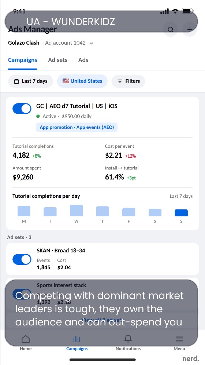Toggle the SKAN Broad 18–34 ad set switch
The width and height of the screenshot is (205, 365).
[x=22, y=259]
